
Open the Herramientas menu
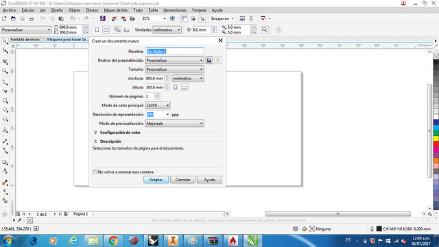click(175, 10)
